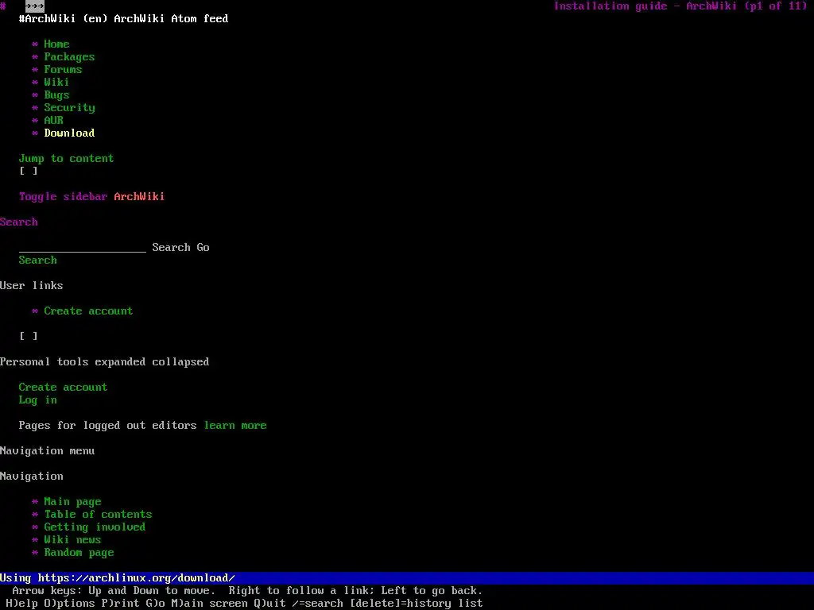Focus the search text input field
The image size is (814, 610).
point(83,248)
